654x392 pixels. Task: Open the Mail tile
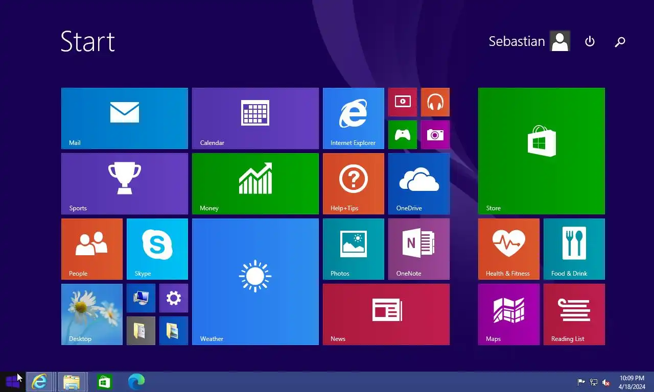click(x=125, y=118)
